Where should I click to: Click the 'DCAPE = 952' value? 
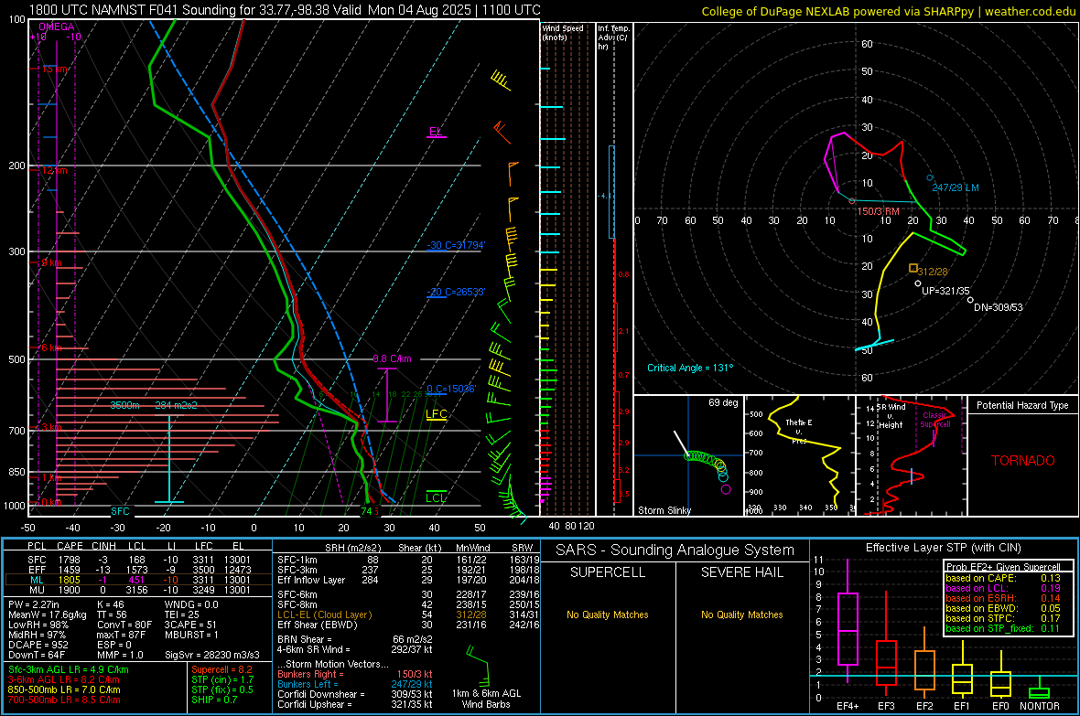[38, 645]
